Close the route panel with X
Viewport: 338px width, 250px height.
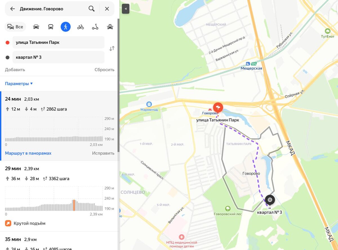tap(107, 9)
